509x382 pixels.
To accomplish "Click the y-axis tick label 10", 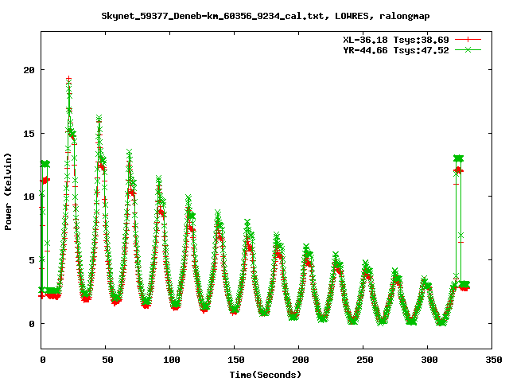I will (x=29, y=197).
